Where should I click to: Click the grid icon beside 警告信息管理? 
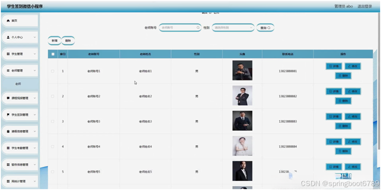[x=8, y=165]
